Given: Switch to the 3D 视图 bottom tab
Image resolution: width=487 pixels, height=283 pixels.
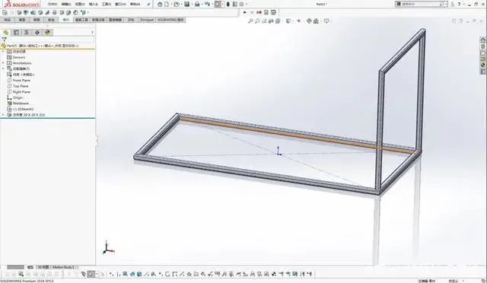Looking at the screenshot, I should 43,267.
